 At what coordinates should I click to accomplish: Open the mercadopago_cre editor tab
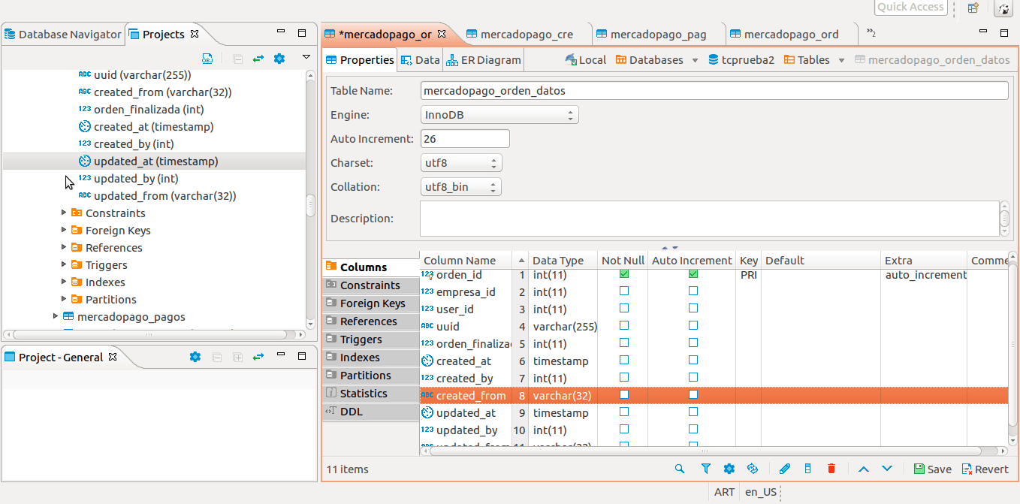[x=520, y=34]
